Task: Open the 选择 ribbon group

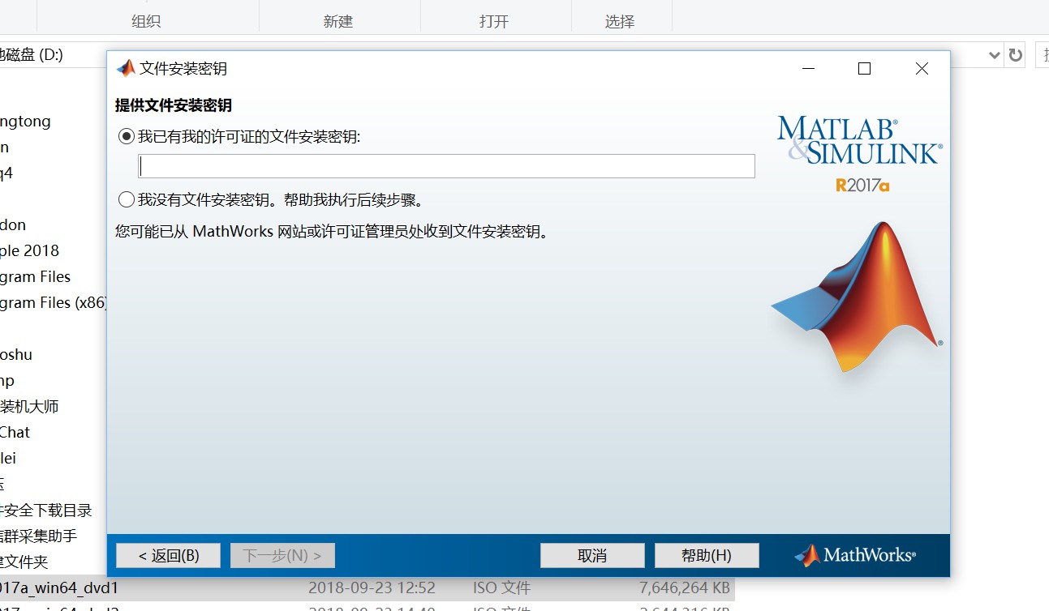Action: (619, 22)
